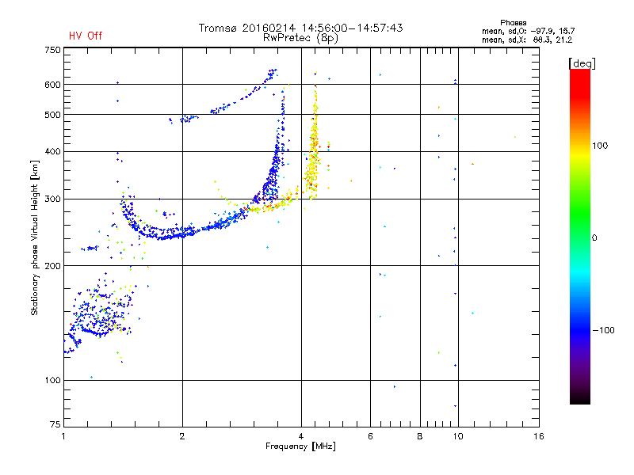The image size is (634, 475).
Task: Click the 'RwPretec (8p)' subtitle
Action: [x=300, y=38]
